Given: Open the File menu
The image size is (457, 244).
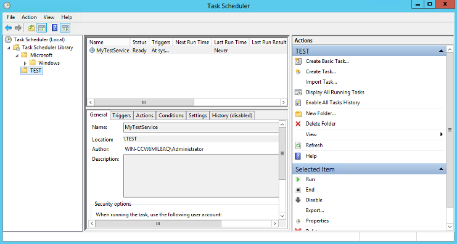Looking at the screenshot, I should (x=10, y=17).
